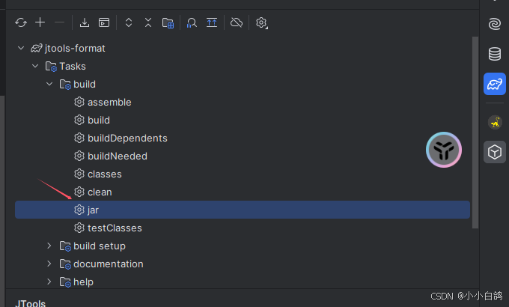The width and height of the screenshot is (509, 307).
Task: Open the Analyze Dependencies icon
Action: coord(192,22)
